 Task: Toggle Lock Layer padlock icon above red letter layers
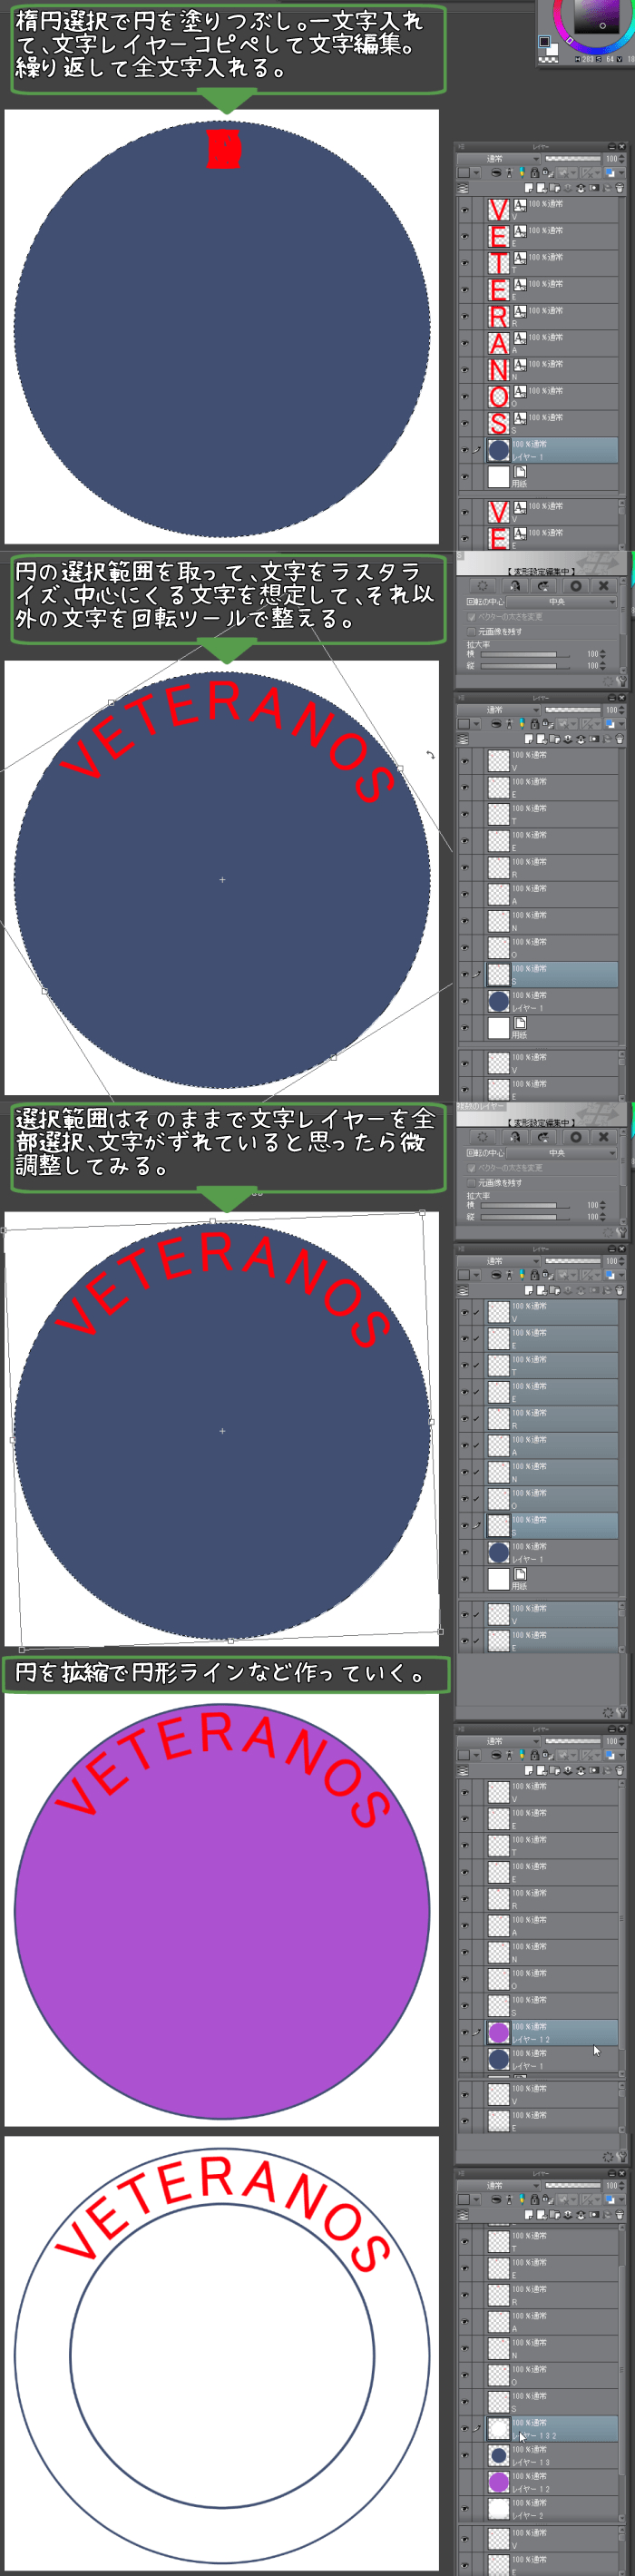[534, 173]
